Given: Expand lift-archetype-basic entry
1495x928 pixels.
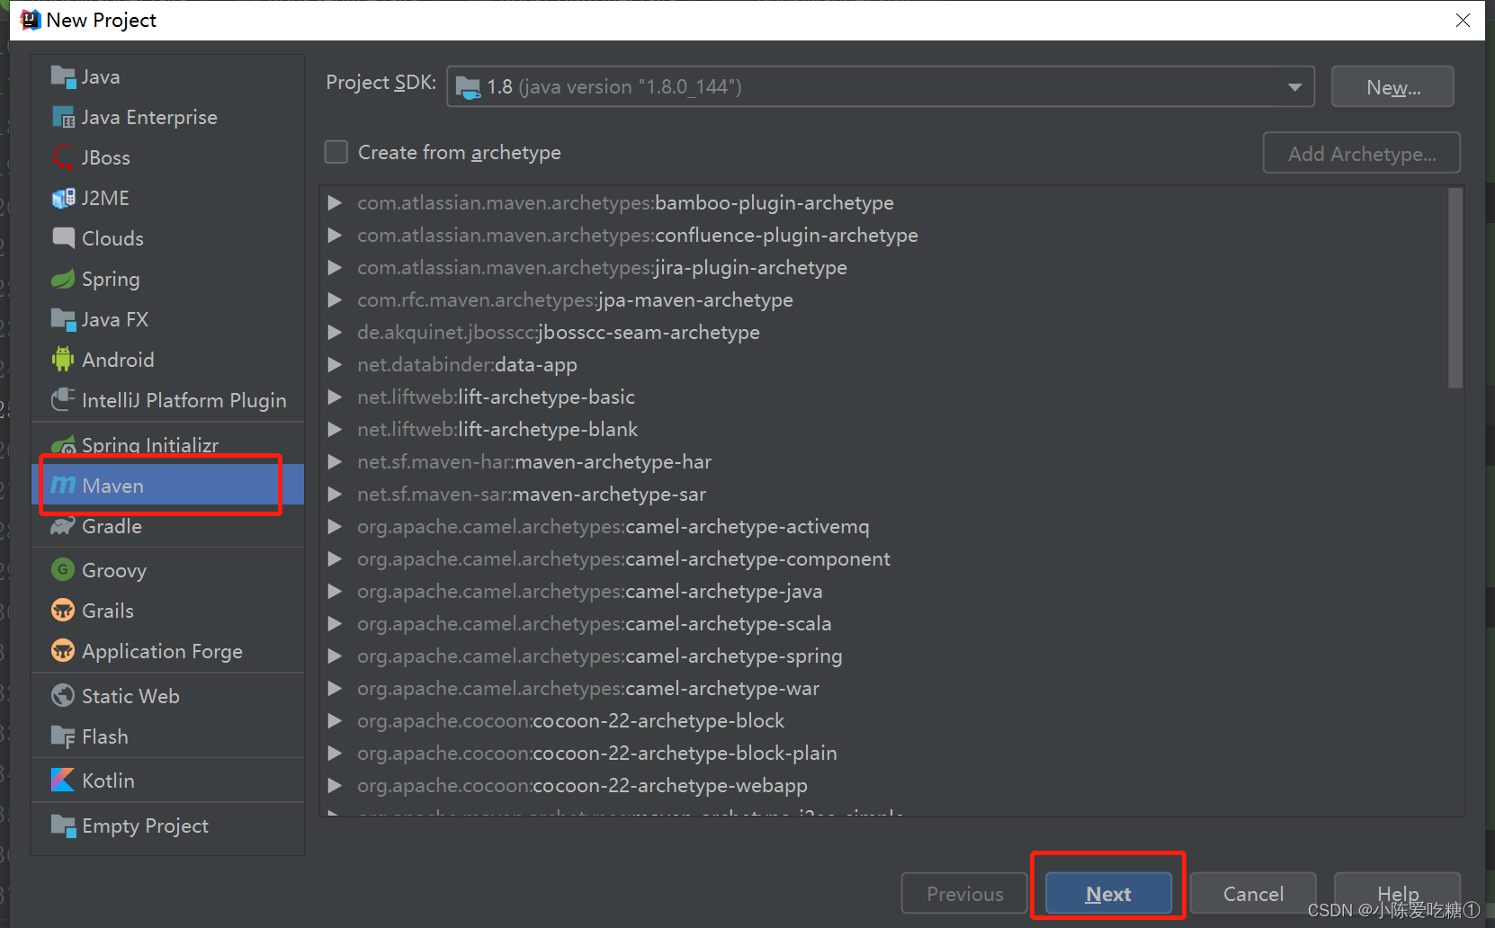Looking at the screenshot, I should click(x=335, y=397).
